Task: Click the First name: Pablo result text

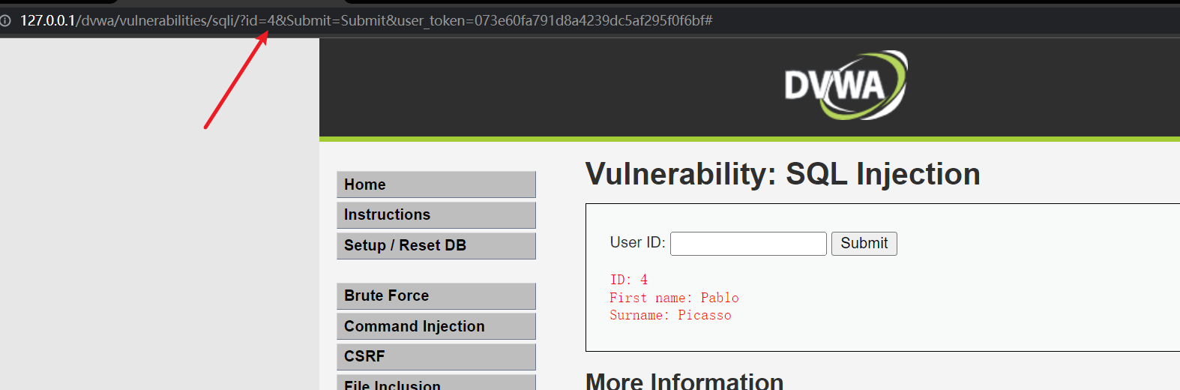Action: 674,298
